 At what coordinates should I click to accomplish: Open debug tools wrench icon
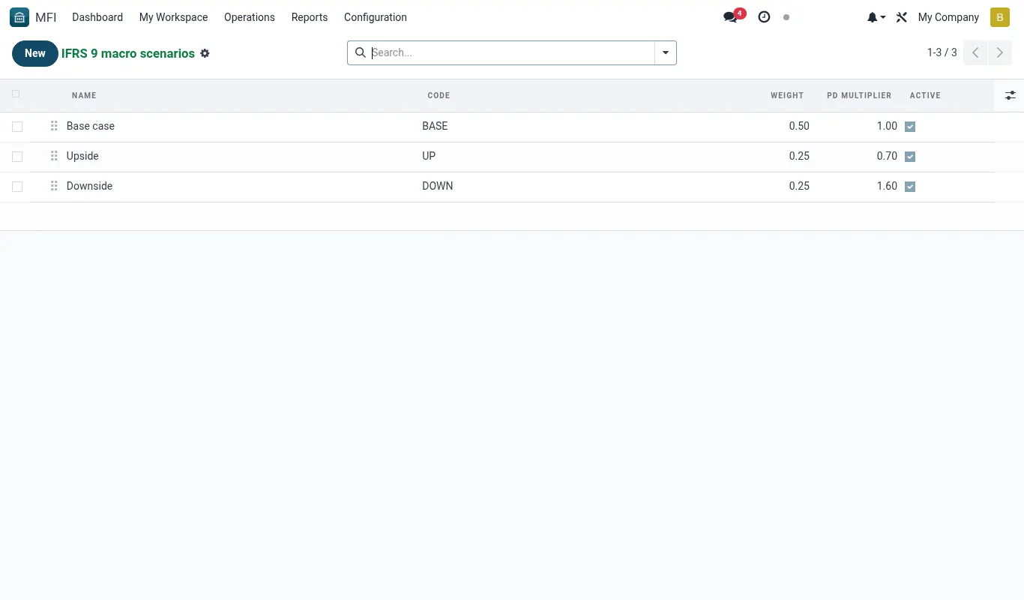[x=902, y=17]
